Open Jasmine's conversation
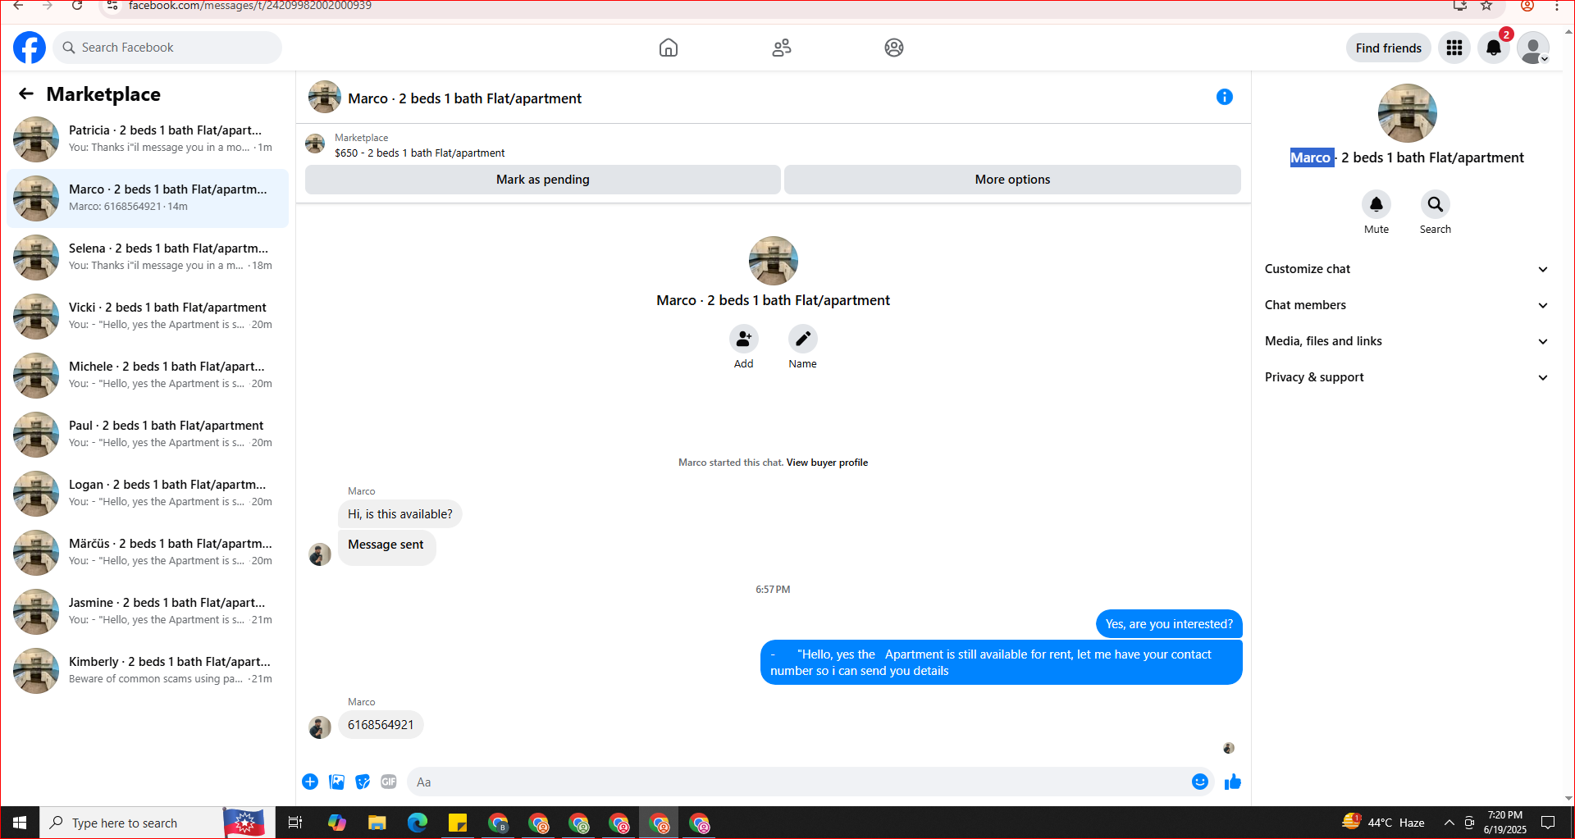 pyautogui.click(x=148, y=612)
